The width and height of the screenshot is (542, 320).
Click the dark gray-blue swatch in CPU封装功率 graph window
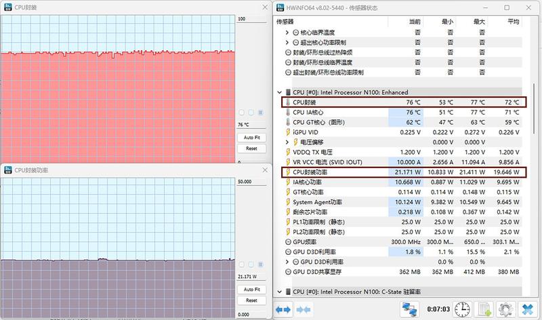(261, 264)
